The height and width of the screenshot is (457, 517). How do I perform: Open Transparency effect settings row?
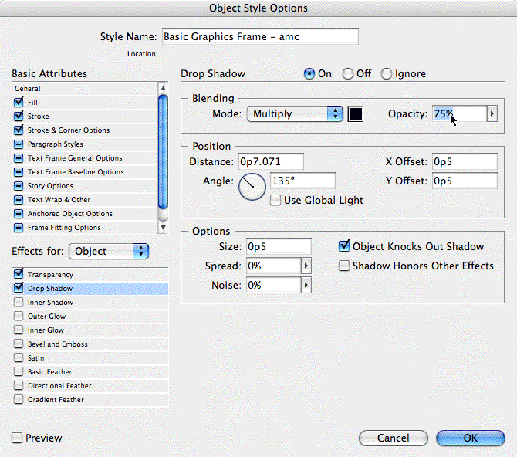[x=90, y=275]
